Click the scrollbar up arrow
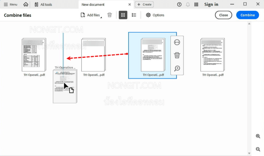 (249, 24)
